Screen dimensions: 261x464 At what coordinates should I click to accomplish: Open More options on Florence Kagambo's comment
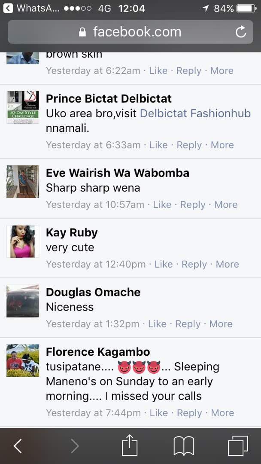click(222, 413)
